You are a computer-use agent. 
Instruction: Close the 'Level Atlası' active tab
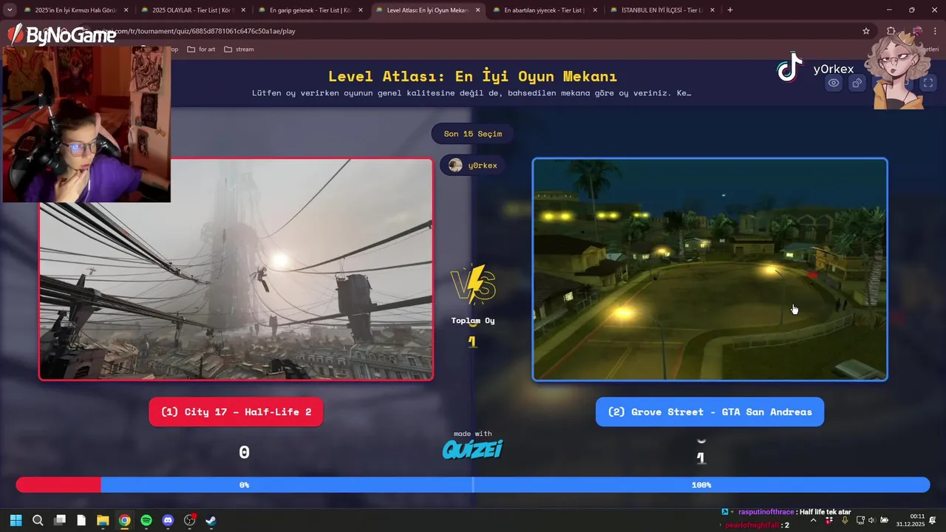477,10
